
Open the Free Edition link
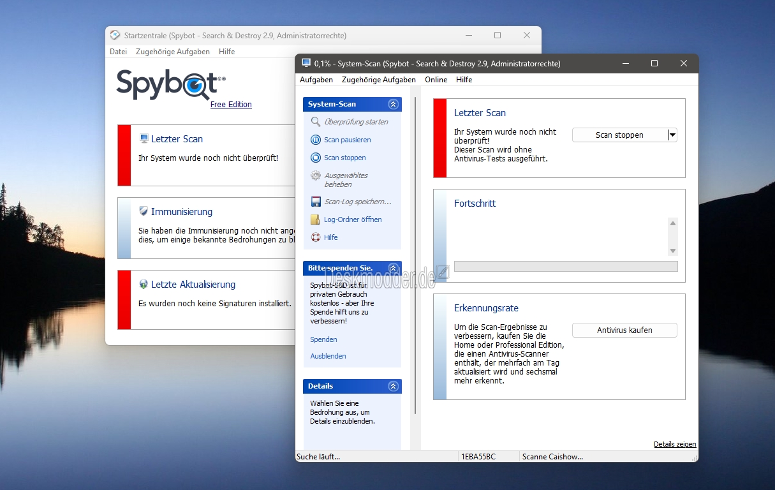(231, 105)
